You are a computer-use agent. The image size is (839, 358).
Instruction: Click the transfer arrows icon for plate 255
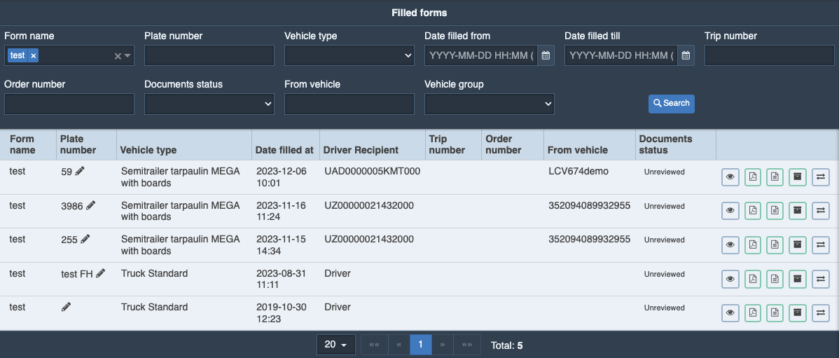point(821,245)
